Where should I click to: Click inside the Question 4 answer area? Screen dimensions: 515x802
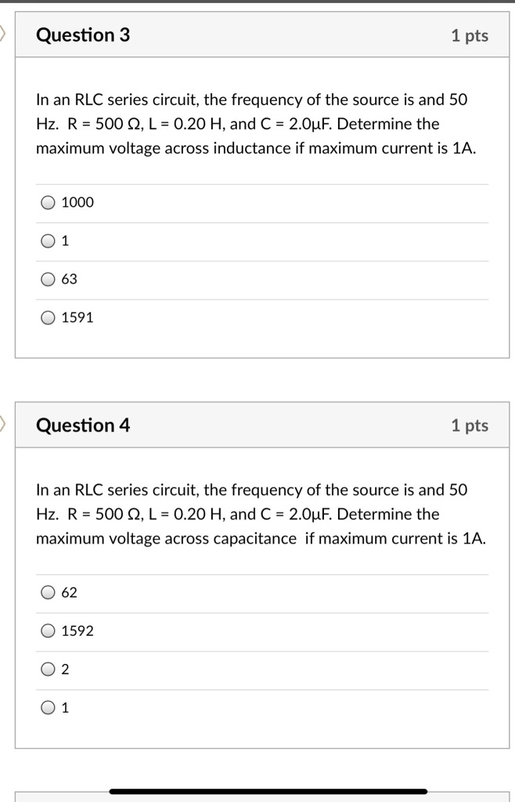click(x=258, y=650)
